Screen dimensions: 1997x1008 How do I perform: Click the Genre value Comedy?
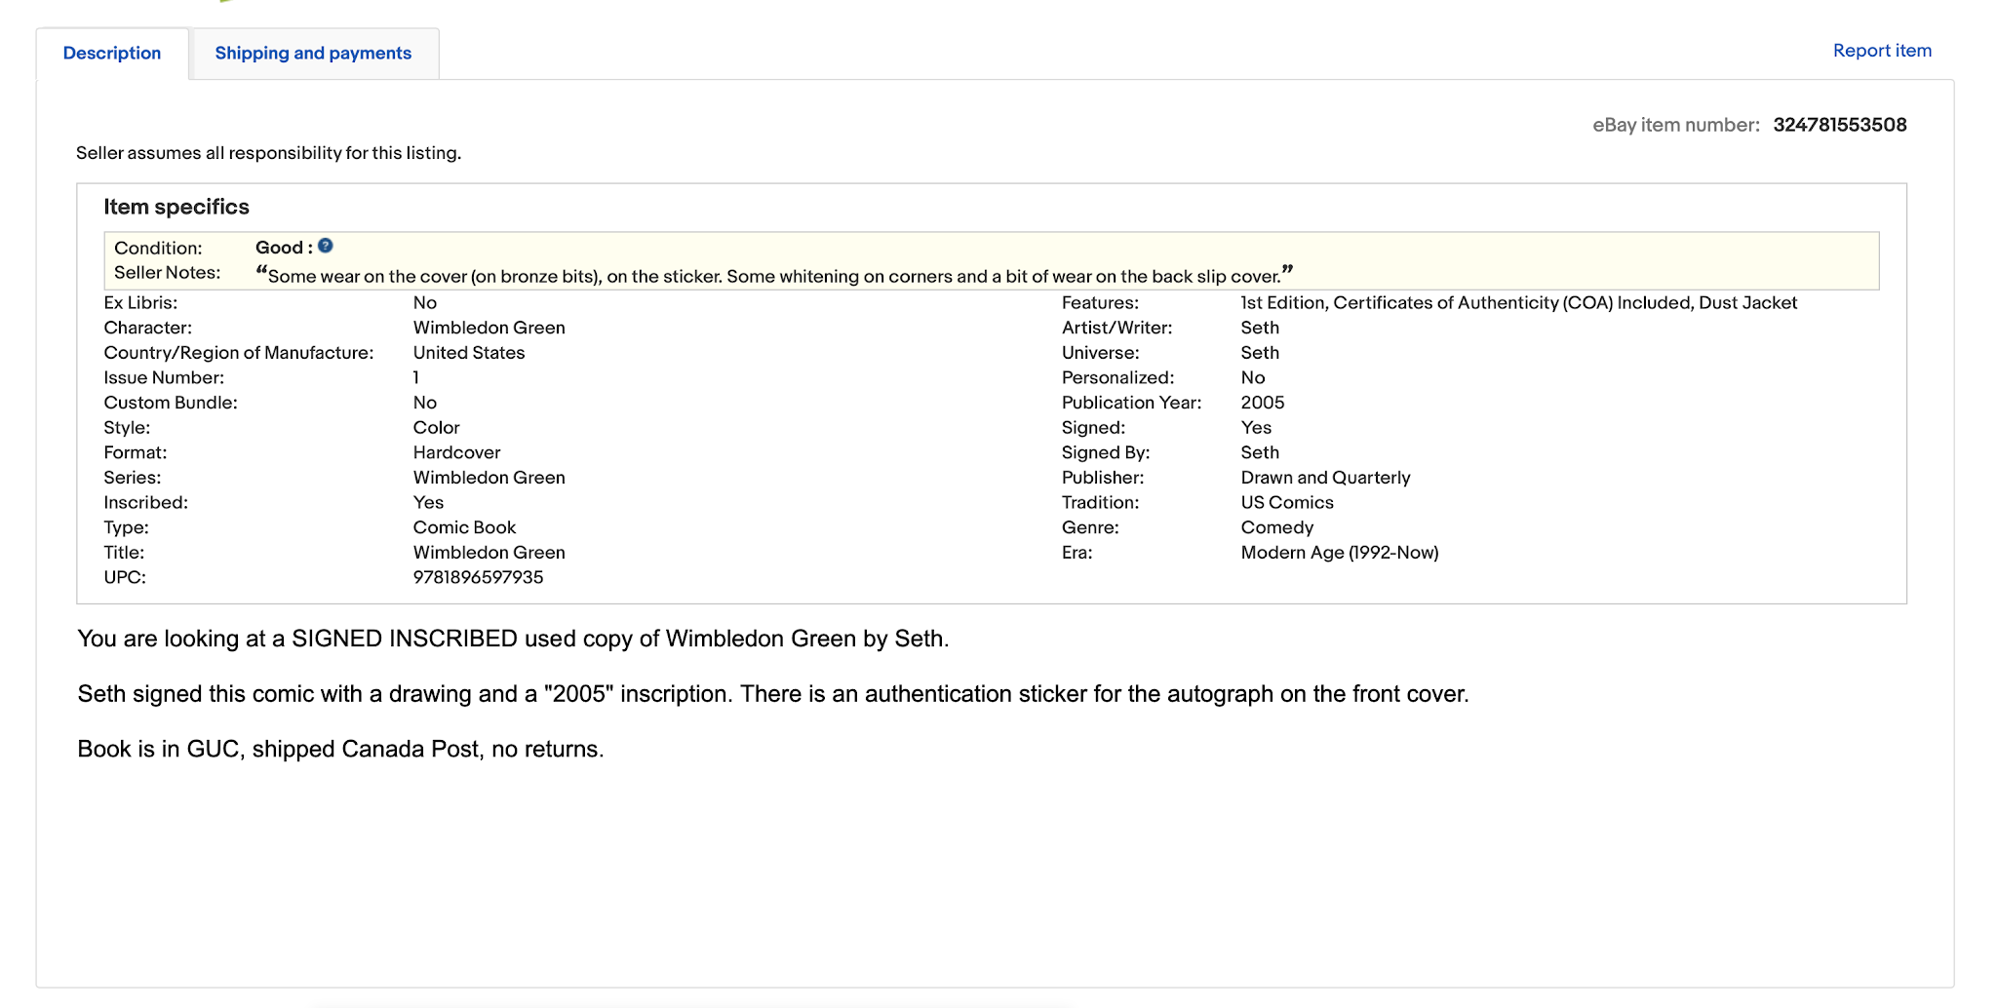coord(1276,527)
